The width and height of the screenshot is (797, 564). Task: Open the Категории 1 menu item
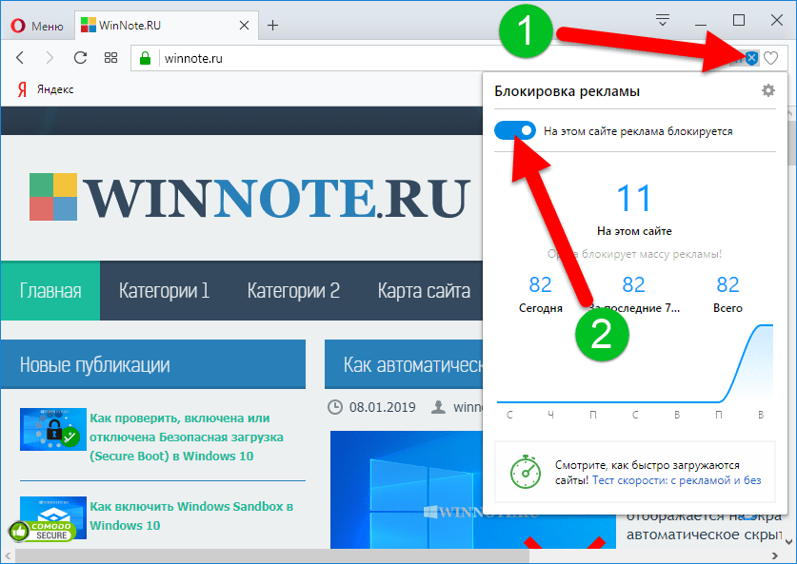click(164, 290)
